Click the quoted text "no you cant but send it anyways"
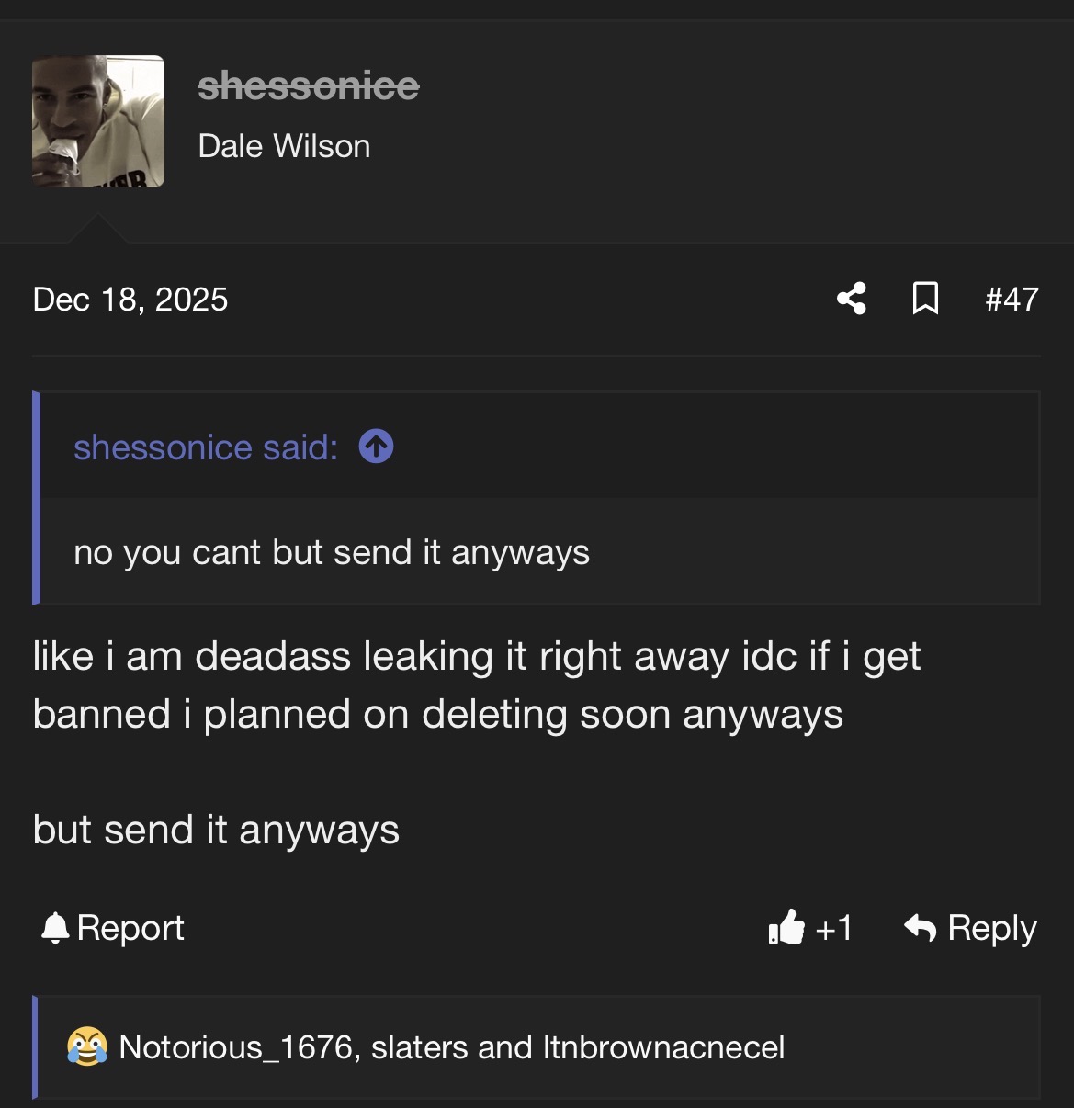This screenshot has width=1074, height=1108. [x=332, y=552]
